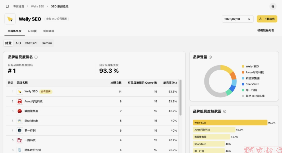The height and width of the screenshot is (153, 282).
Task: Select the Gemini filter option
Action: (47, 43)
